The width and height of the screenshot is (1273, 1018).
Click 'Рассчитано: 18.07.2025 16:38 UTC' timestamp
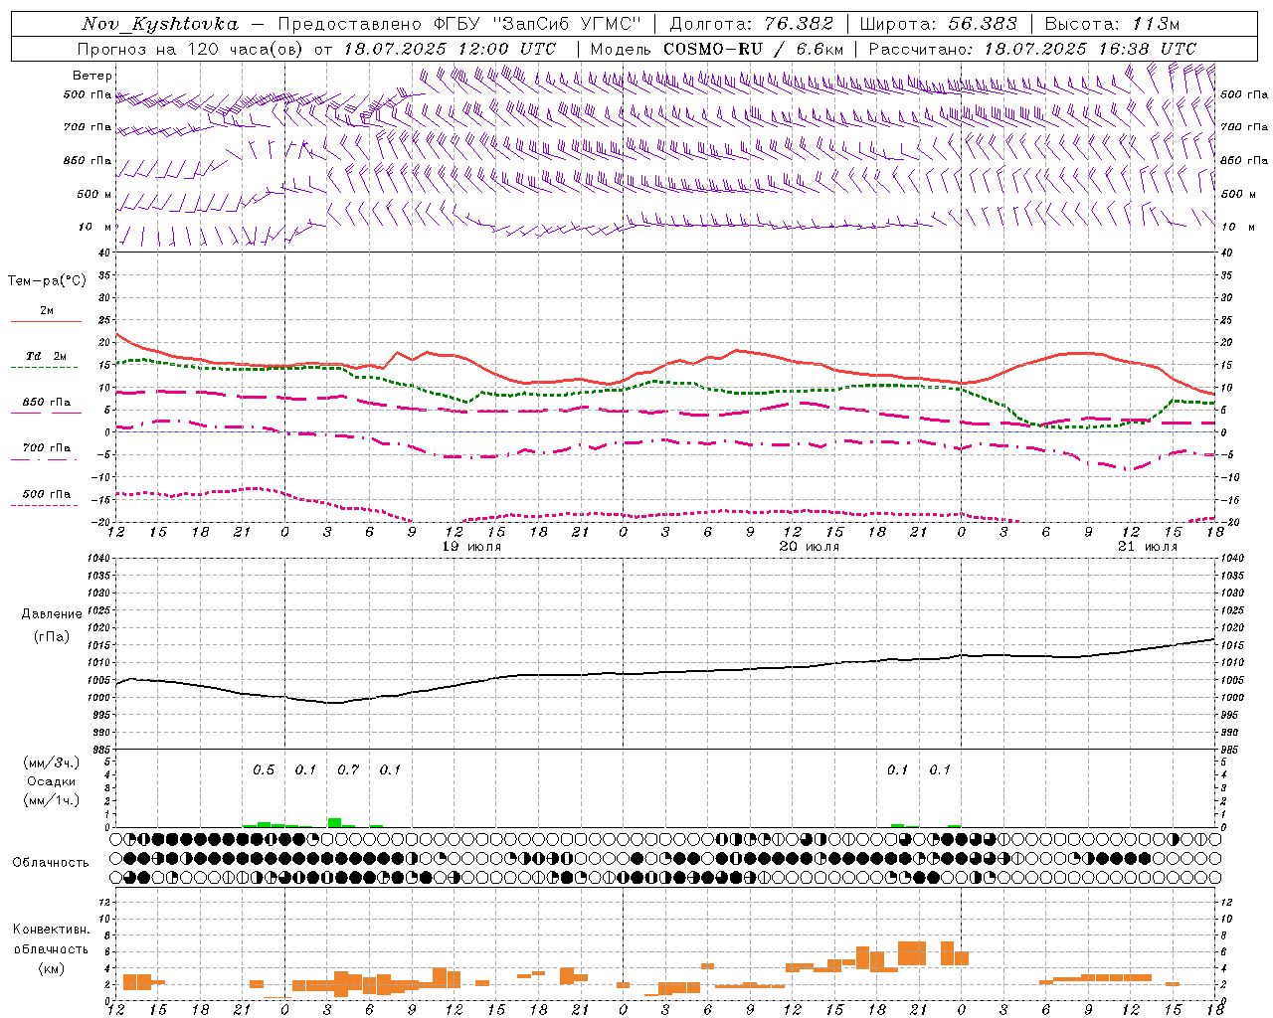[x=1032, y=49]
